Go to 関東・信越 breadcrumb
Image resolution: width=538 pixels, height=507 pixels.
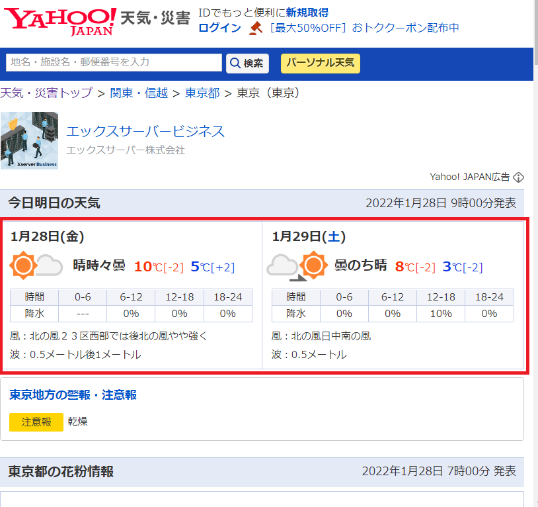coord(139,93)
